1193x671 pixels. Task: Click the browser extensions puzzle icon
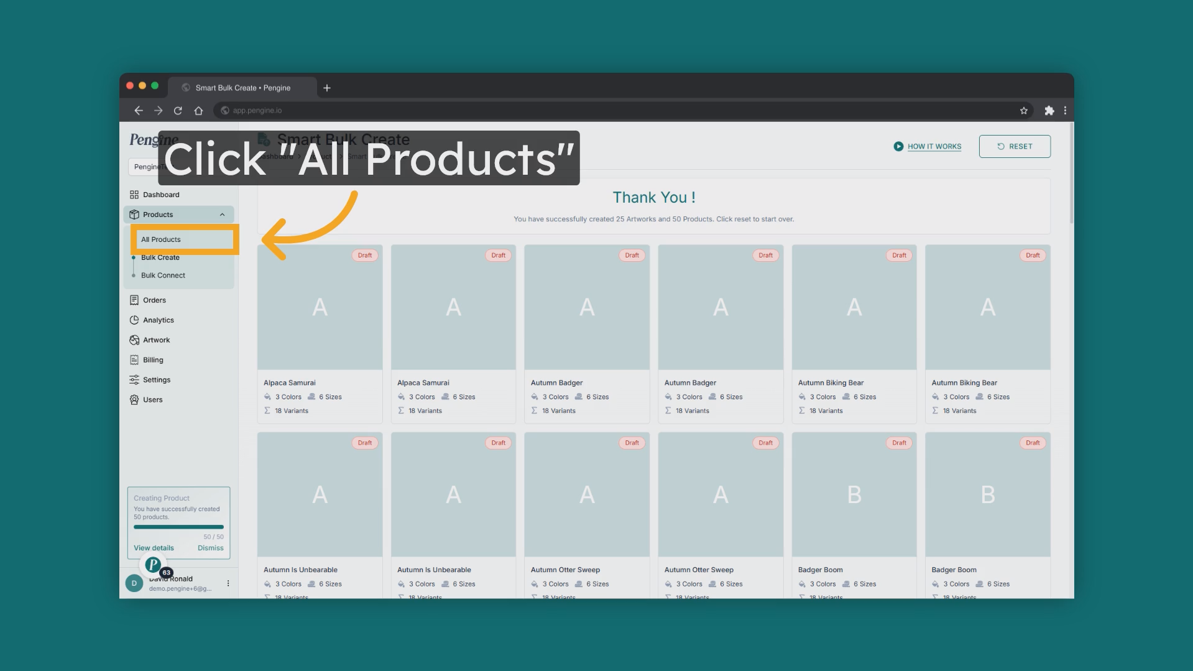click(1049, 111)
